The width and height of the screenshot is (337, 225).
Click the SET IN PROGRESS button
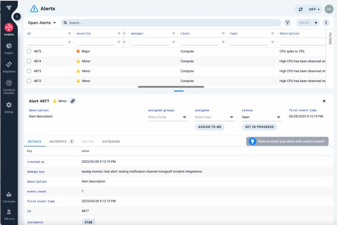(259, 127)
